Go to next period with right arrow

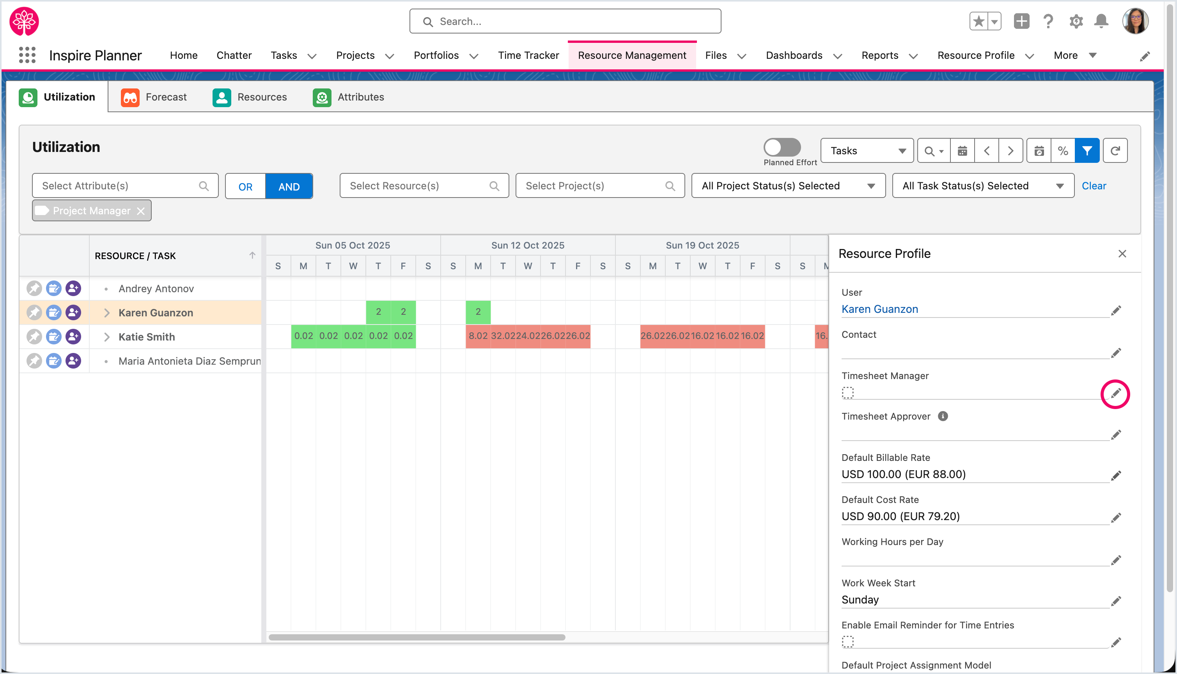(x=1010, y=150)
